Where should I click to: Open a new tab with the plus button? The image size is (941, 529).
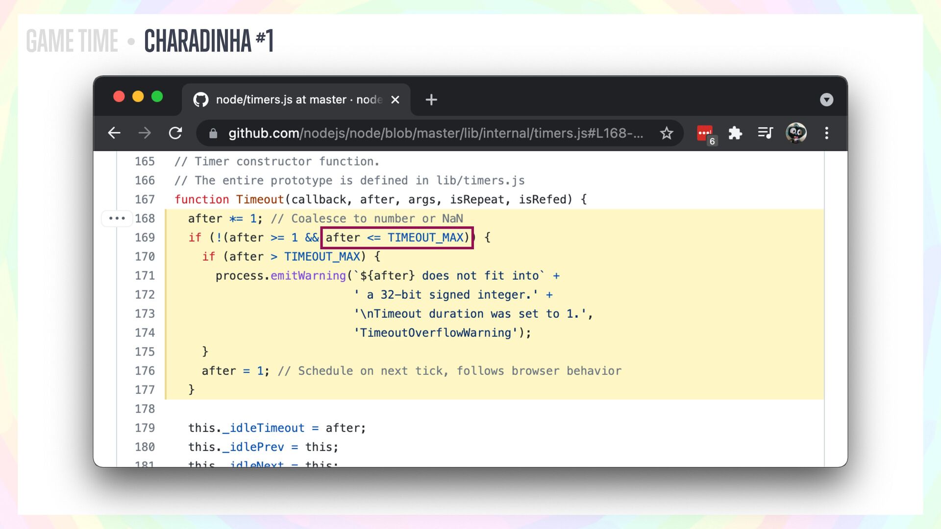(x=431, y=100)
